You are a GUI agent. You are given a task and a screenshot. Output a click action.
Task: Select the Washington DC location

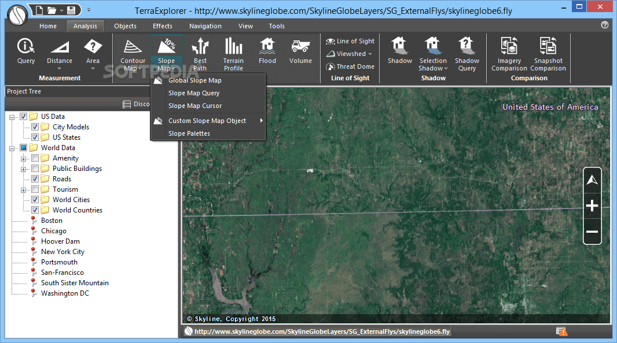(65, 293)
